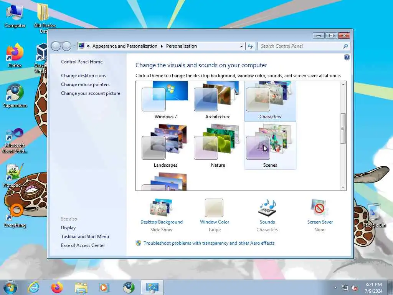The height and width of the screenshot is (295, 393).
Task: Open Windows Media Player from the taskbar
Action: click(x=104, y=287)
